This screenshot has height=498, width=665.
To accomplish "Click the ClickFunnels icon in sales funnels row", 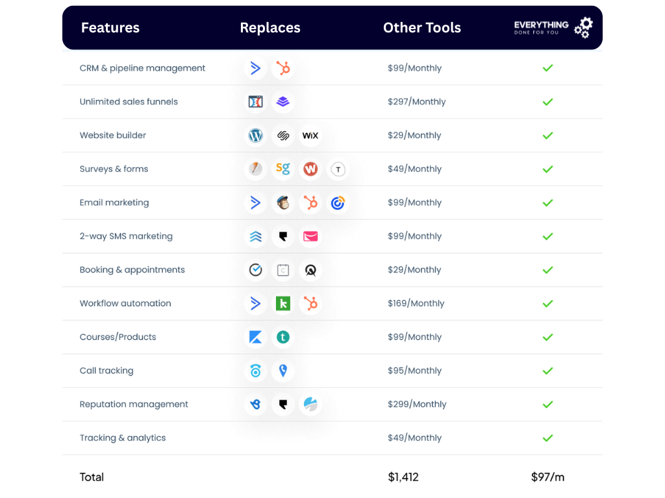I will [256, 102].
